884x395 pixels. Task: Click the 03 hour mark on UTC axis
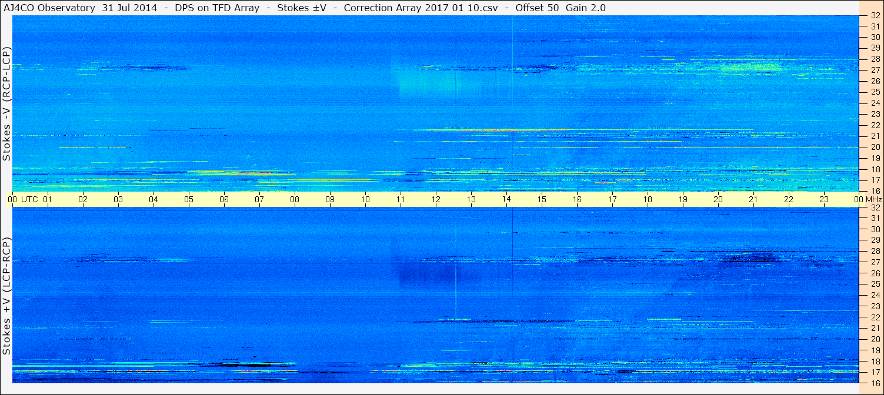coord(118,199)
